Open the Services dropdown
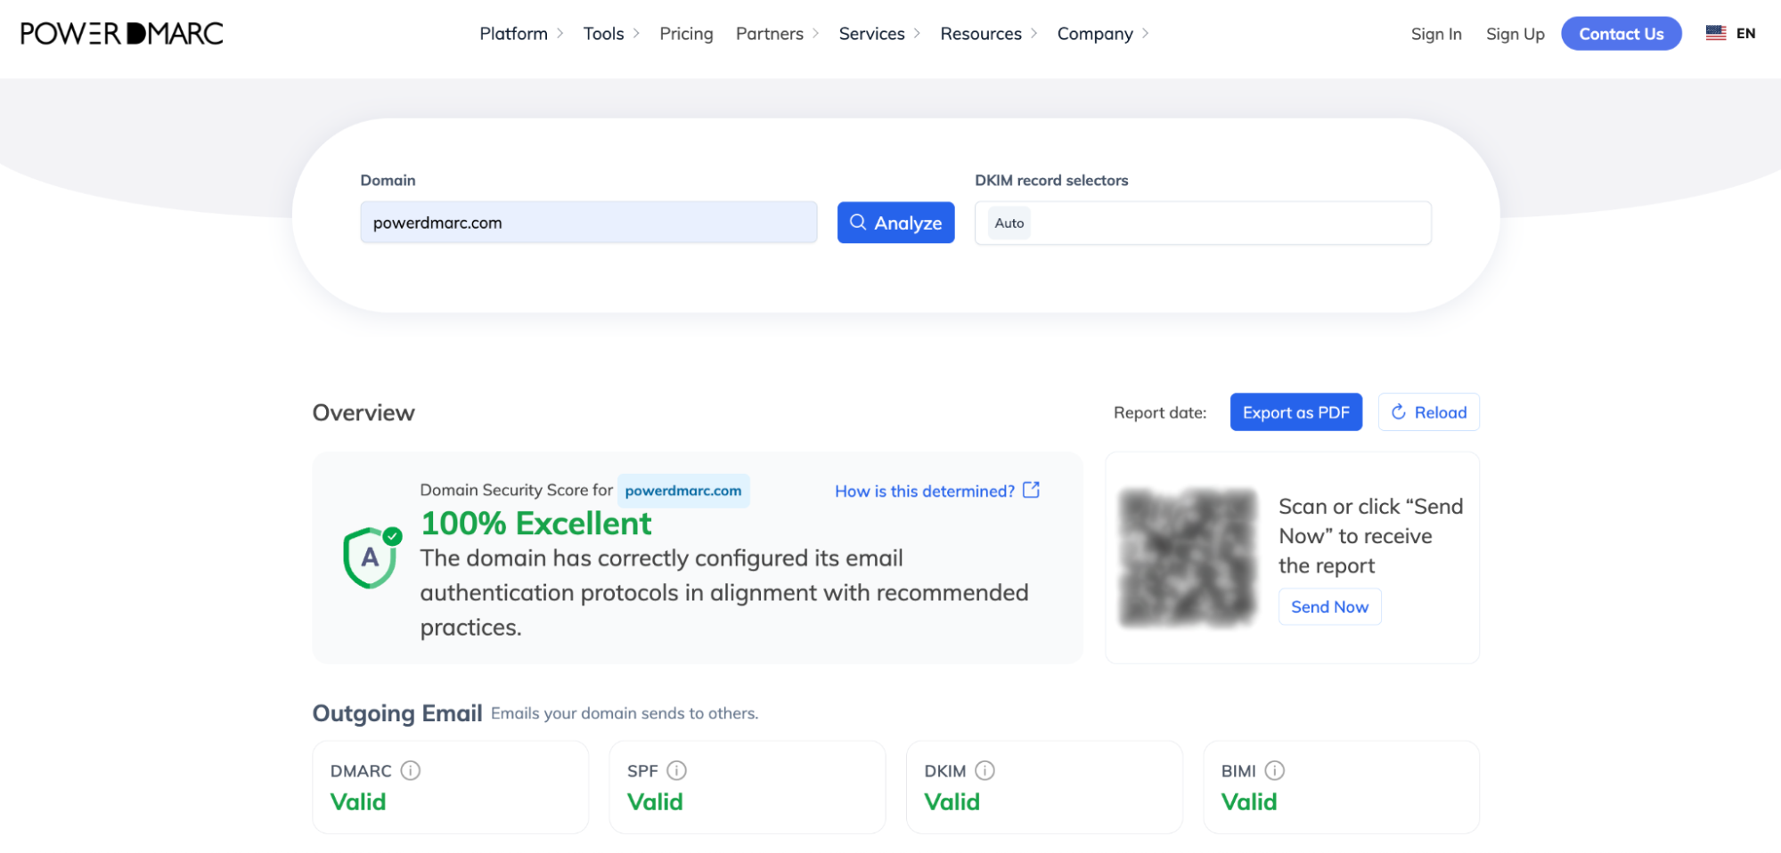The width and height of the screenshot is (1781, 853). [x=879, y=34]
